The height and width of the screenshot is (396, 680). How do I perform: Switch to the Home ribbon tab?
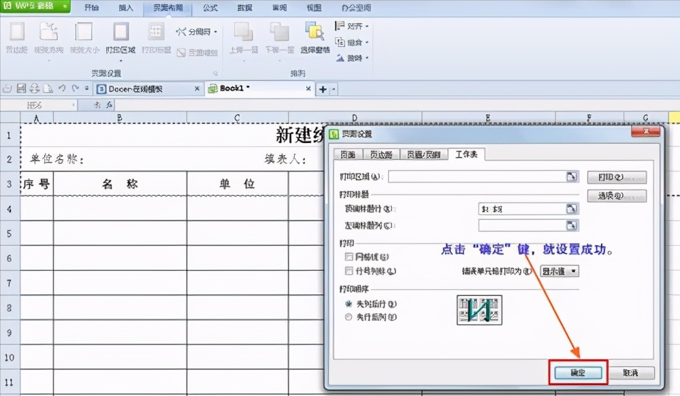coord(91,7)
